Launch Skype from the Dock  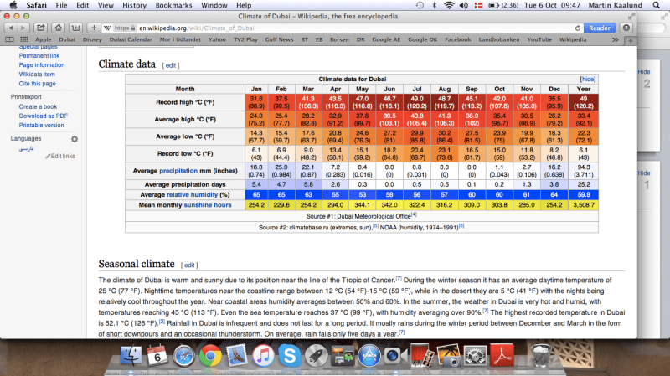coord(290,358)
